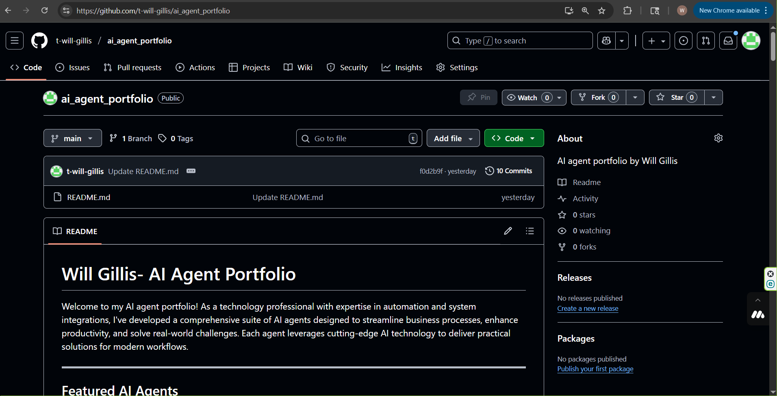Click Create a new release link
The width and height of the screenshot is (777, 396).
coord(588,308)
